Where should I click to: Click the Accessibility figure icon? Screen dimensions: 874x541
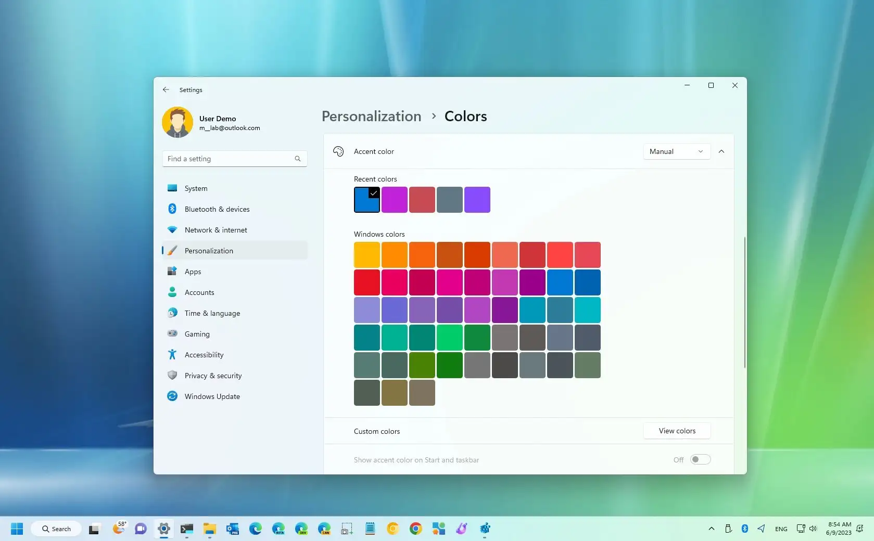click(x=172, y=355)
